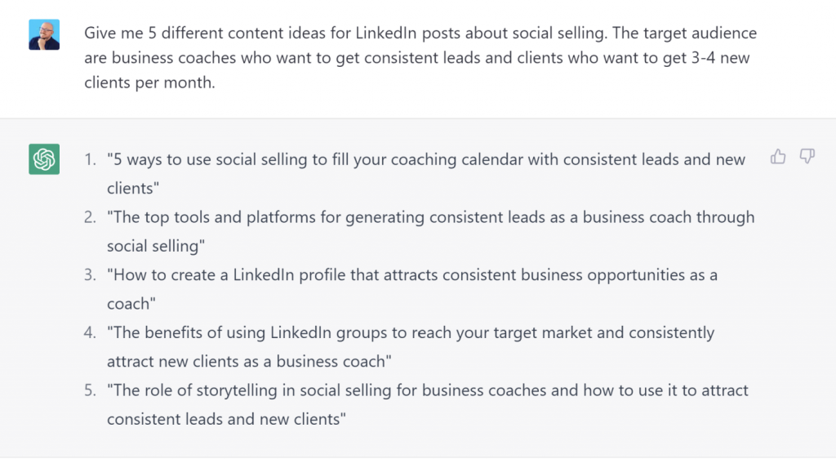836x459 pixels.
Task: Click the word 'clients"' ending idea 1
Action: (133, 188)
